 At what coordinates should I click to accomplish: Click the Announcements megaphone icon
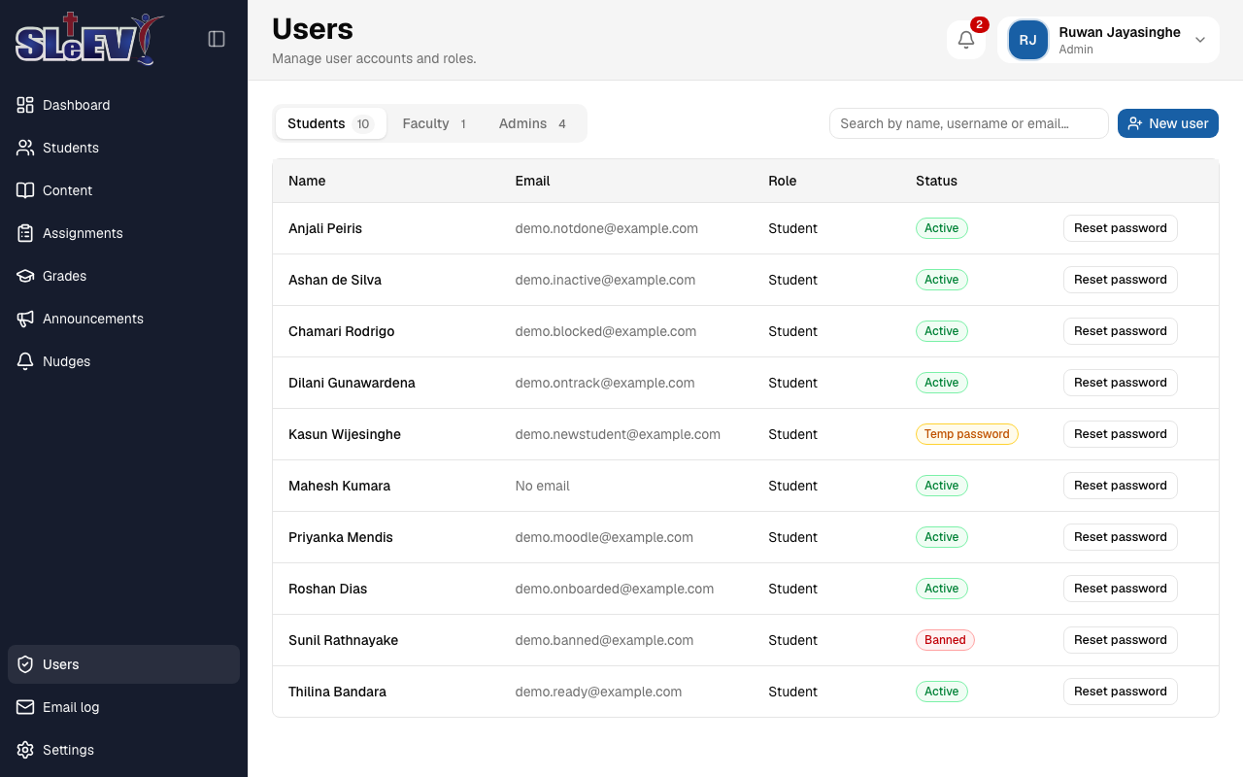25,319
